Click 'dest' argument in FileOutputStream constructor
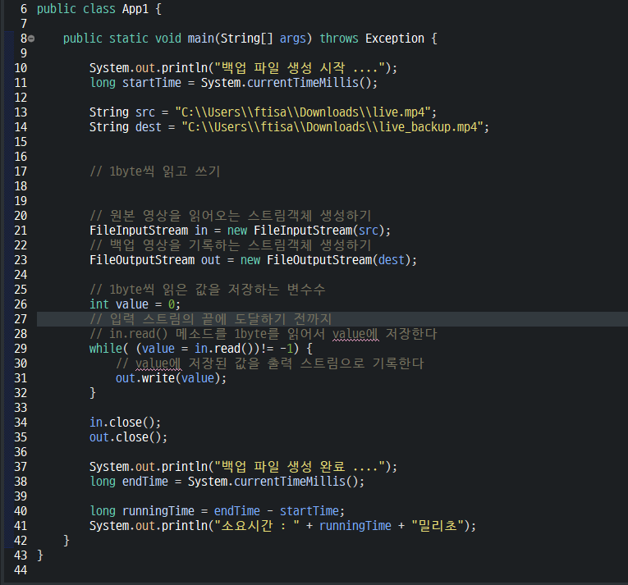Screen dimensions: 628x585 [x=392, y=260]
